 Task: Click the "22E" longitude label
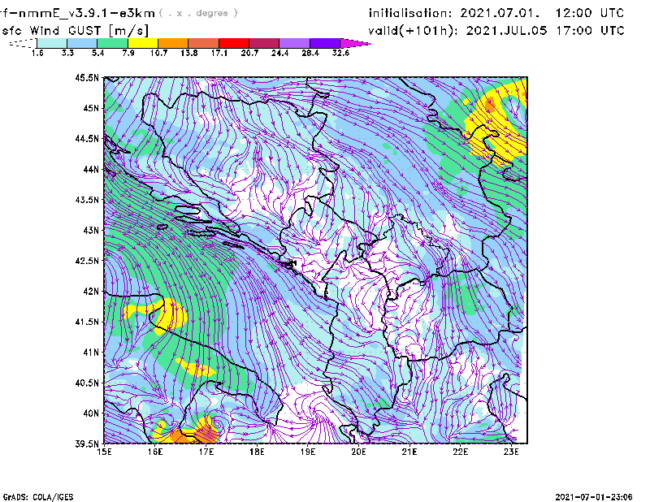coord(460,452)
